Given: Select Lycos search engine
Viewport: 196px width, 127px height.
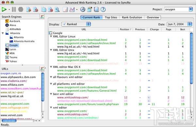Looking at the screenshot, I should coord(11,49).
